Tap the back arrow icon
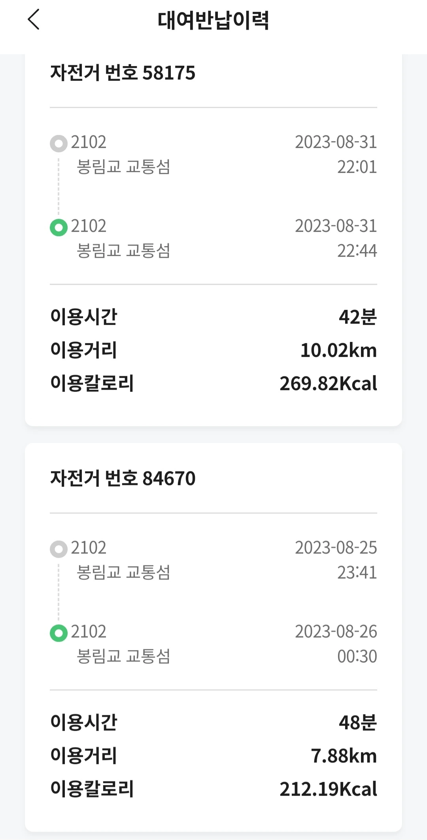Image resolution: width=427 pixels, height=840 pixels. pos(34,20)
